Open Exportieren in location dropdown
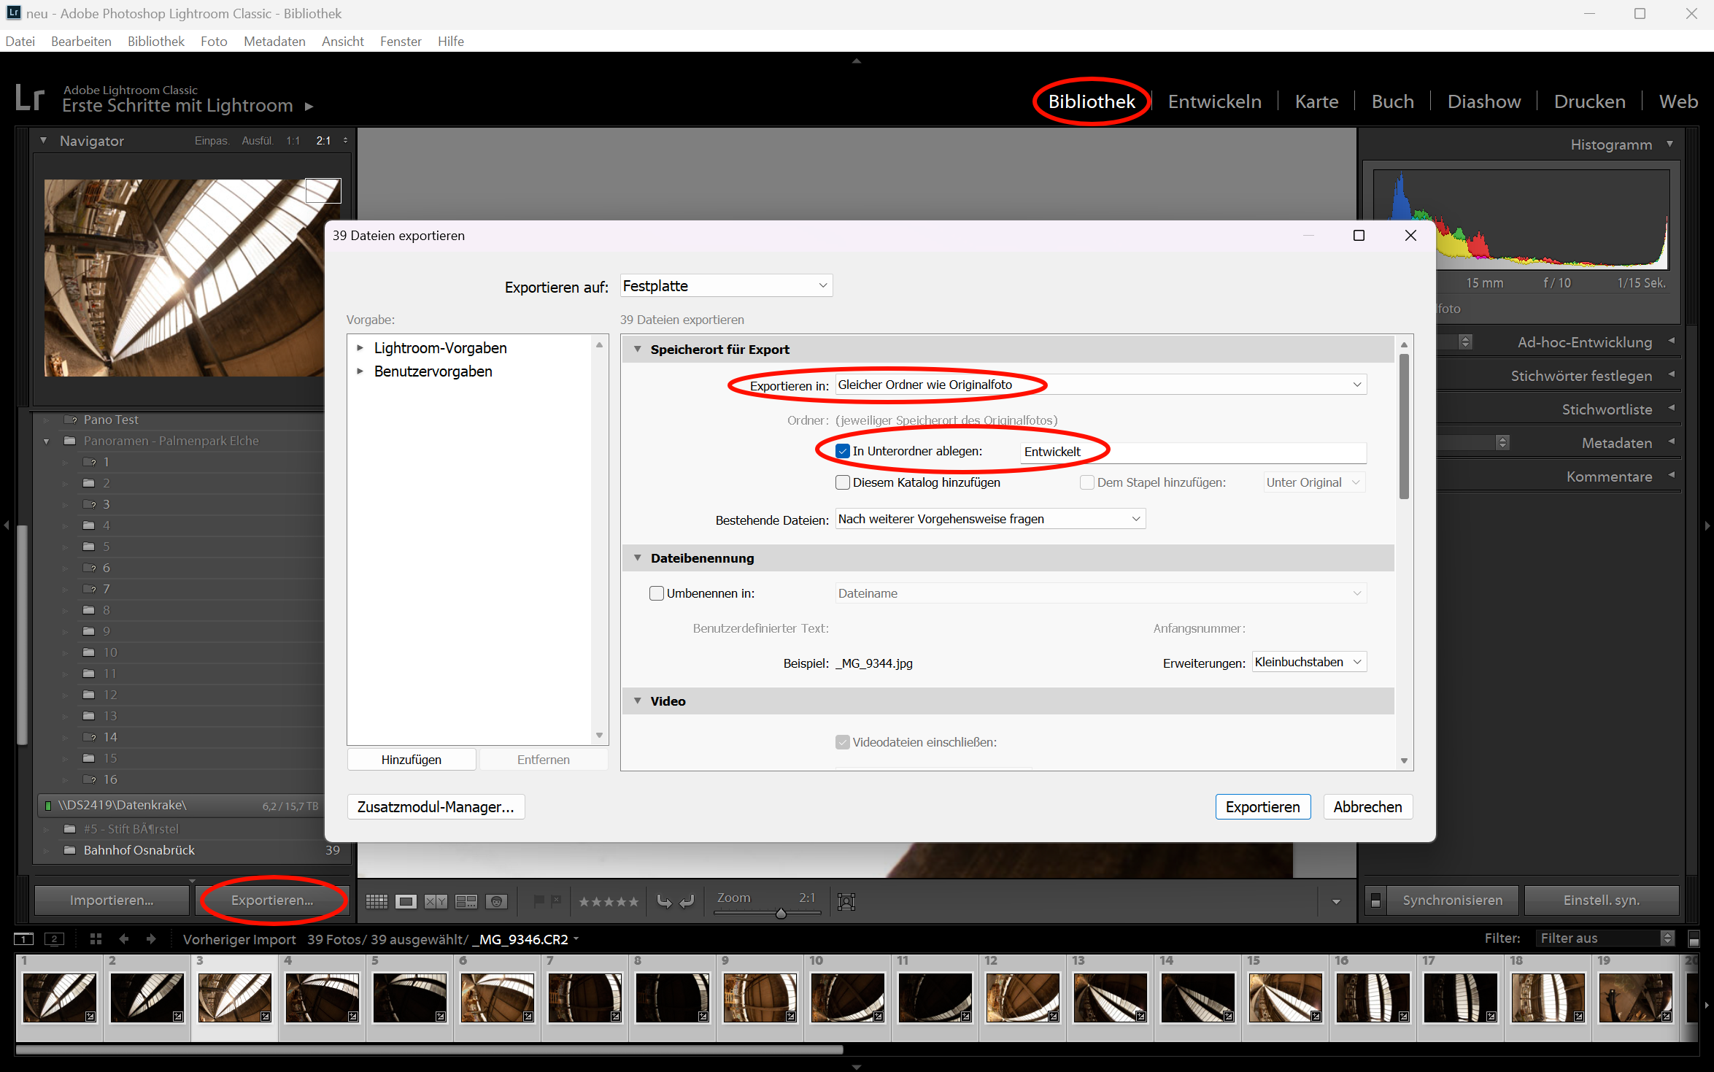1714x1072 pixels. pos(1100,385)
